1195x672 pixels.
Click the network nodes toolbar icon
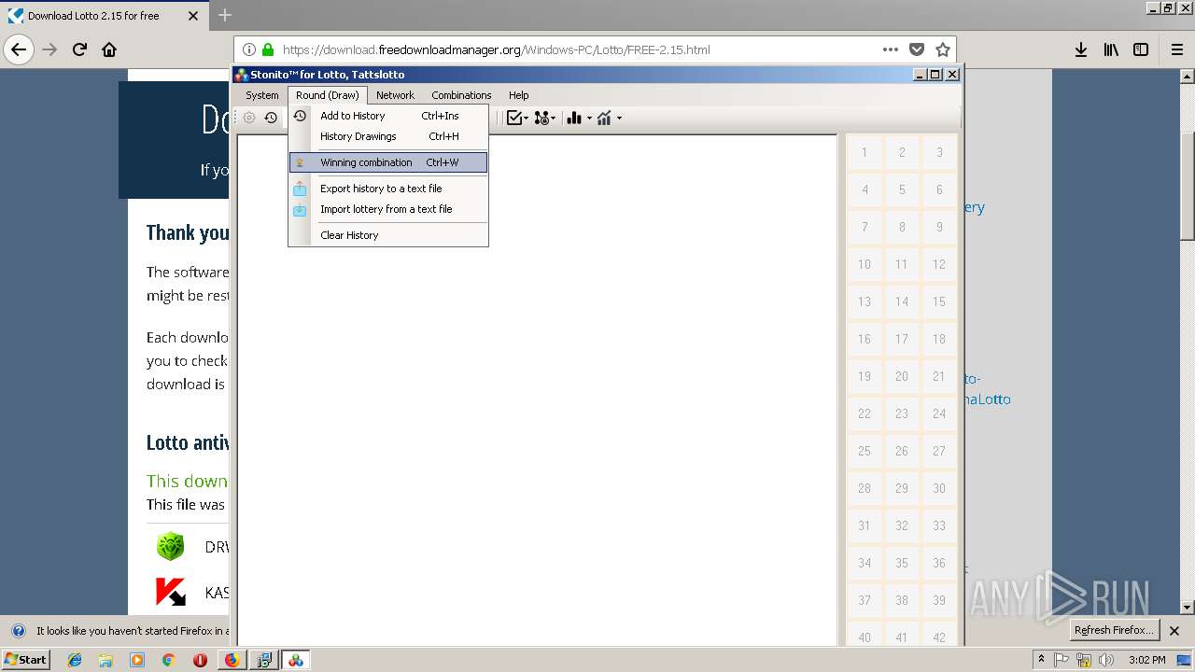click(x=541, y=118)
